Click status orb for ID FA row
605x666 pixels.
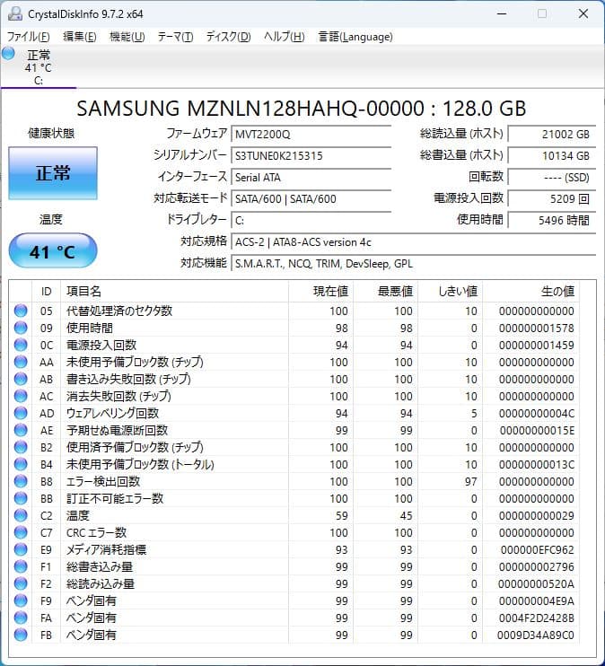21,618
